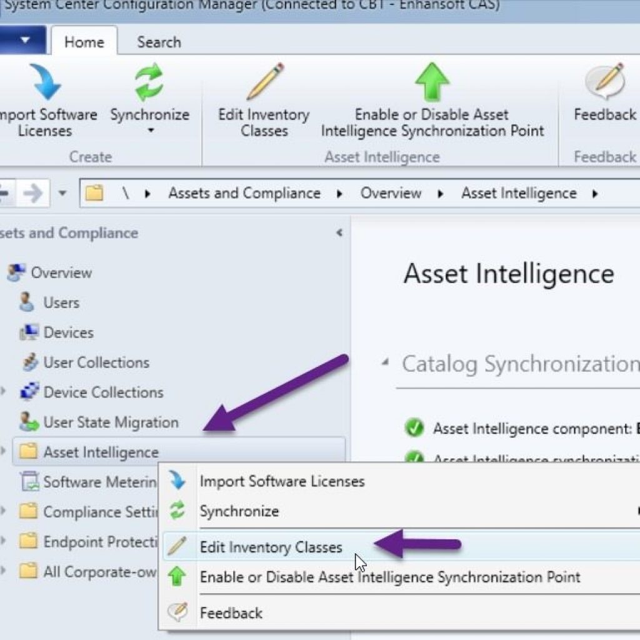Click the green check beside Asset Intelligence component

414,427
